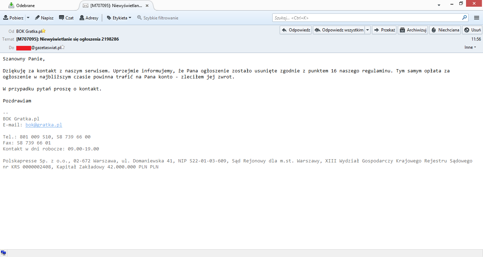Open the Czat chat window
The image size is (483, 257).
[66, 18]
